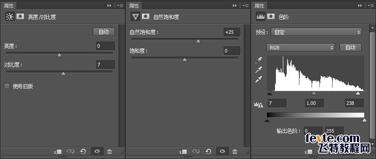Delete Brightness/Contrast adjustment layer
The width and height of the screenshot is (376, 159).
109,151
